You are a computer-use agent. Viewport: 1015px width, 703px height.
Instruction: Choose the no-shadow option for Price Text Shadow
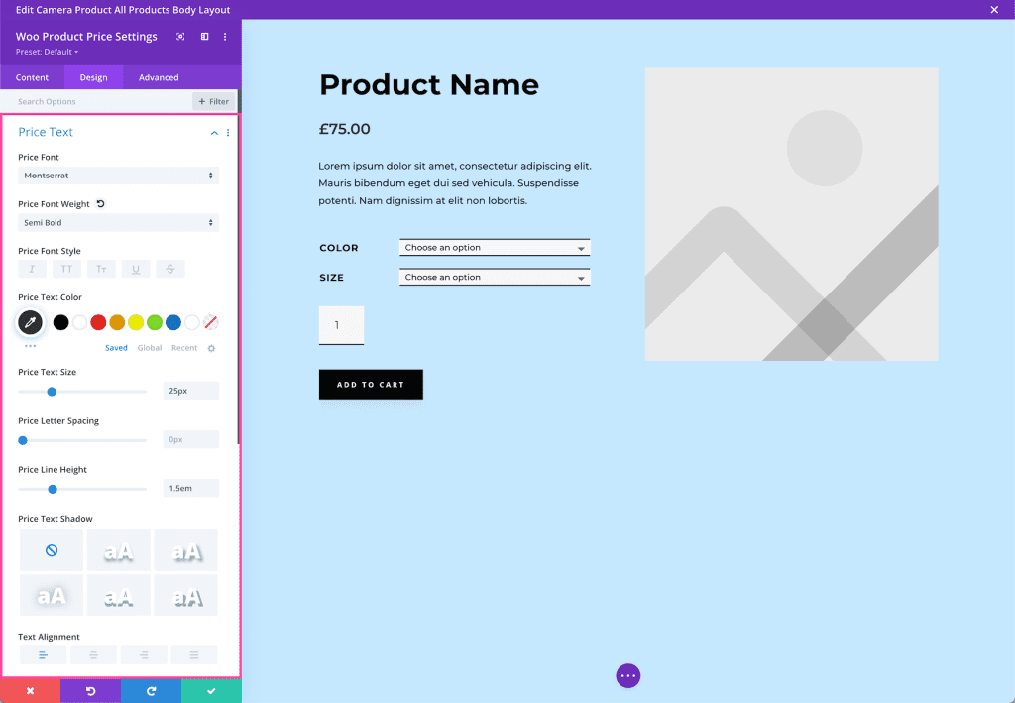[x=51, y=549]
